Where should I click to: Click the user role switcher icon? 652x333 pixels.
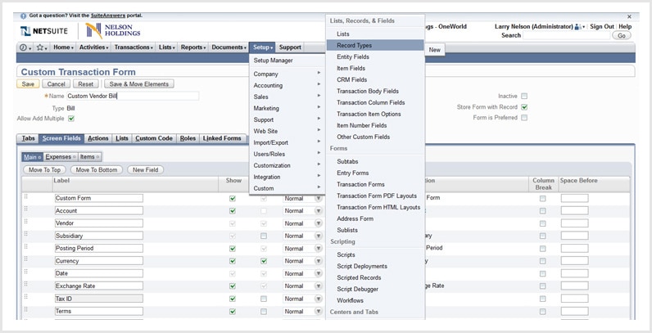click(x=579, y=27)
